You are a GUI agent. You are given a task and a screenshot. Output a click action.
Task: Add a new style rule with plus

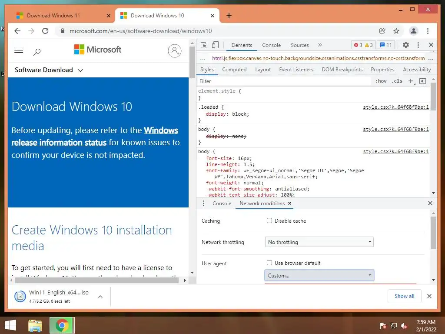(x=411, y=81)
